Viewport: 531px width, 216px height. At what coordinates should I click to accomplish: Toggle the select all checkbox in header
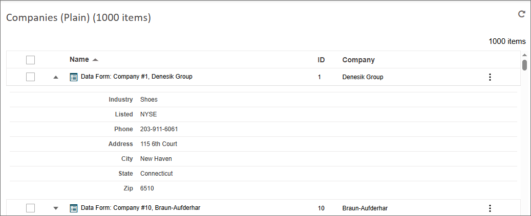[31, 60]
